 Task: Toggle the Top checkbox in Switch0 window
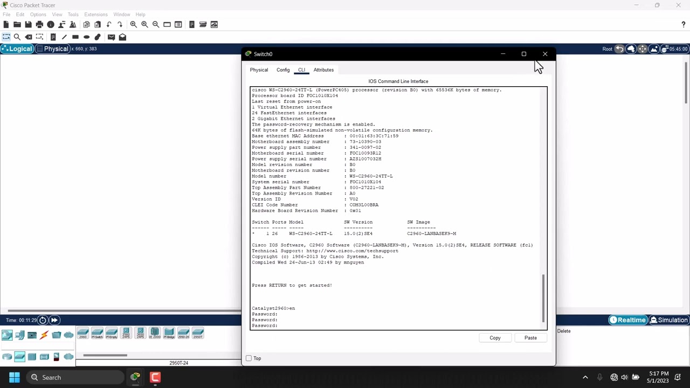pyautogui.click(x=249, y=358)
